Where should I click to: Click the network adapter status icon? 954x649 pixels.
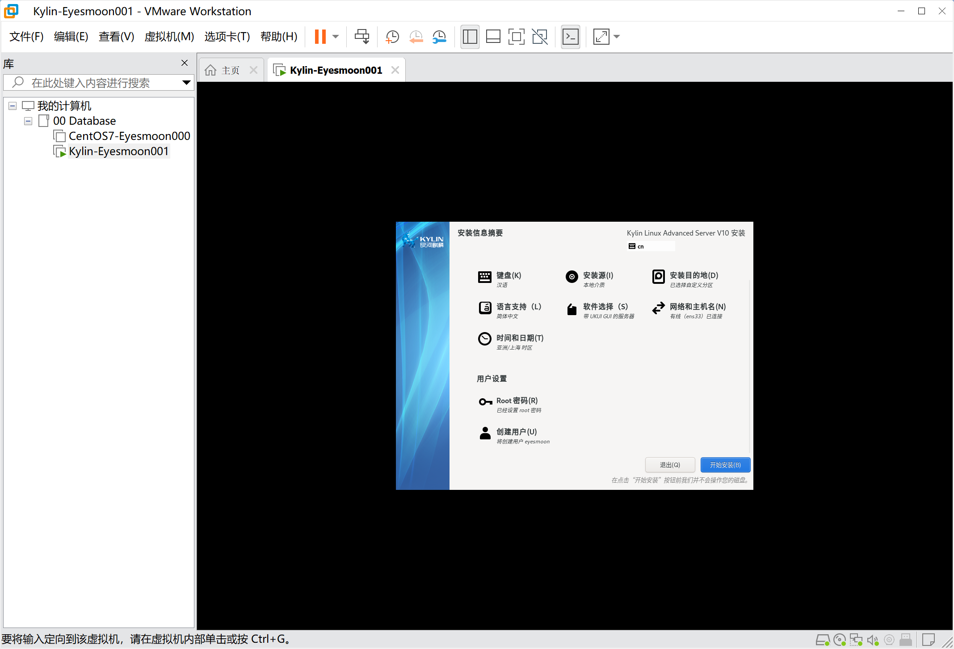(856, 640)
